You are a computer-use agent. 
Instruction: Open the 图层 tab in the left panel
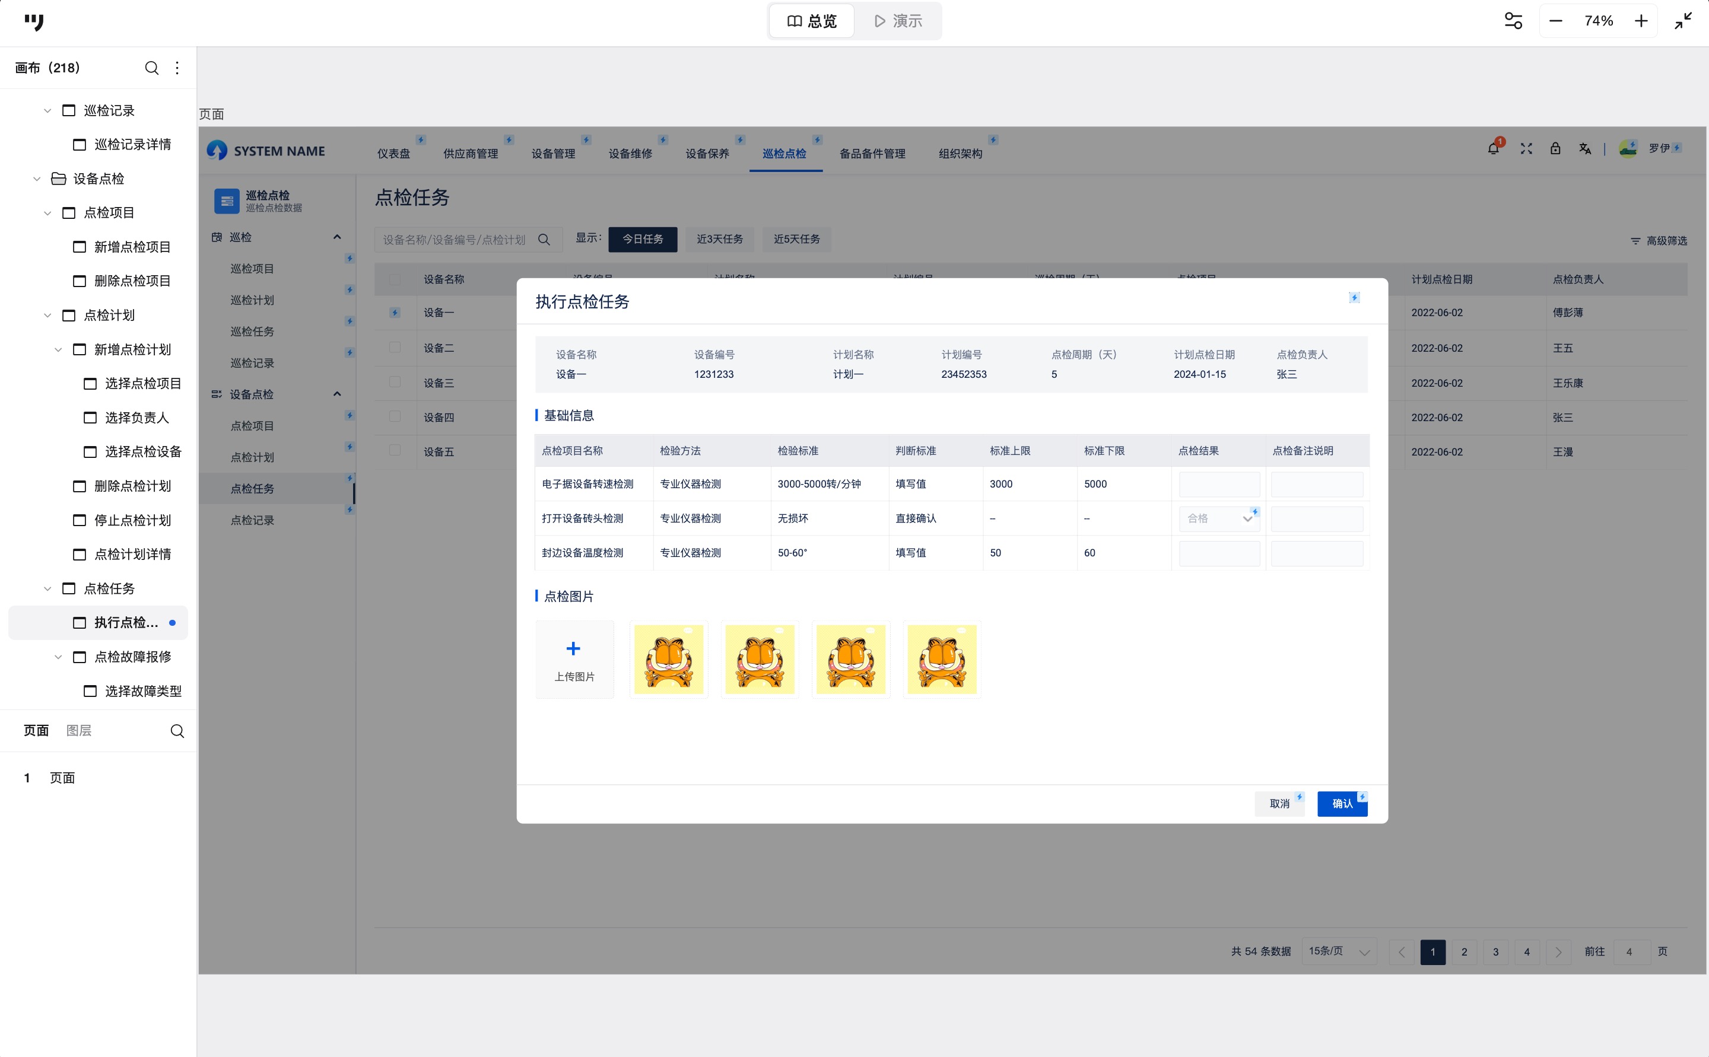point(78,731)
